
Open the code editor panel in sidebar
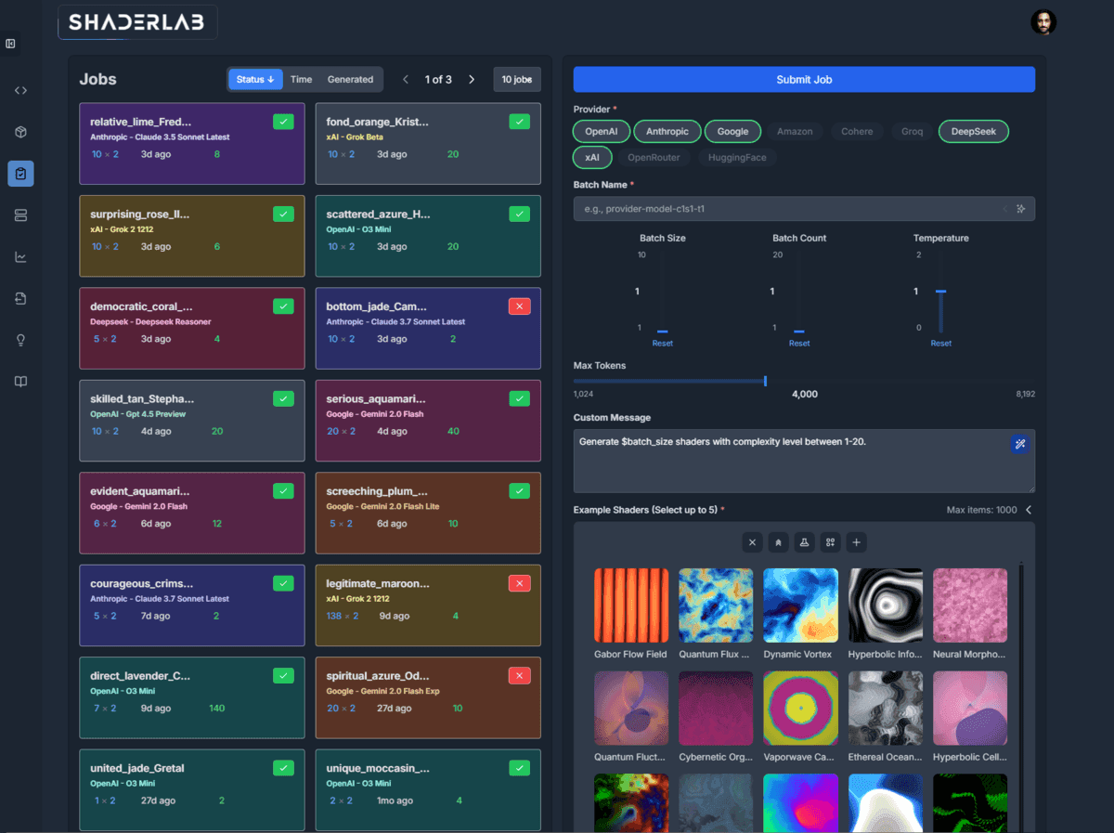[20, 90]
